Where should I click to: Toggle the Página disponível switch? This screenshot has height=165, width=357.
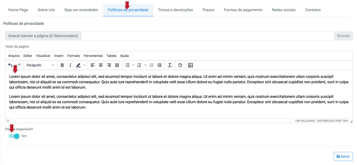tap(14, 136)
